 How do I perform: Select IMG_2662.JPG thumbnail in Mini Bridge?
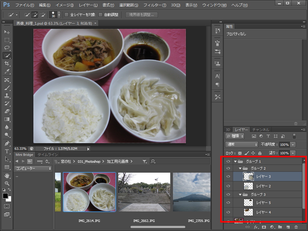[144, 192]
